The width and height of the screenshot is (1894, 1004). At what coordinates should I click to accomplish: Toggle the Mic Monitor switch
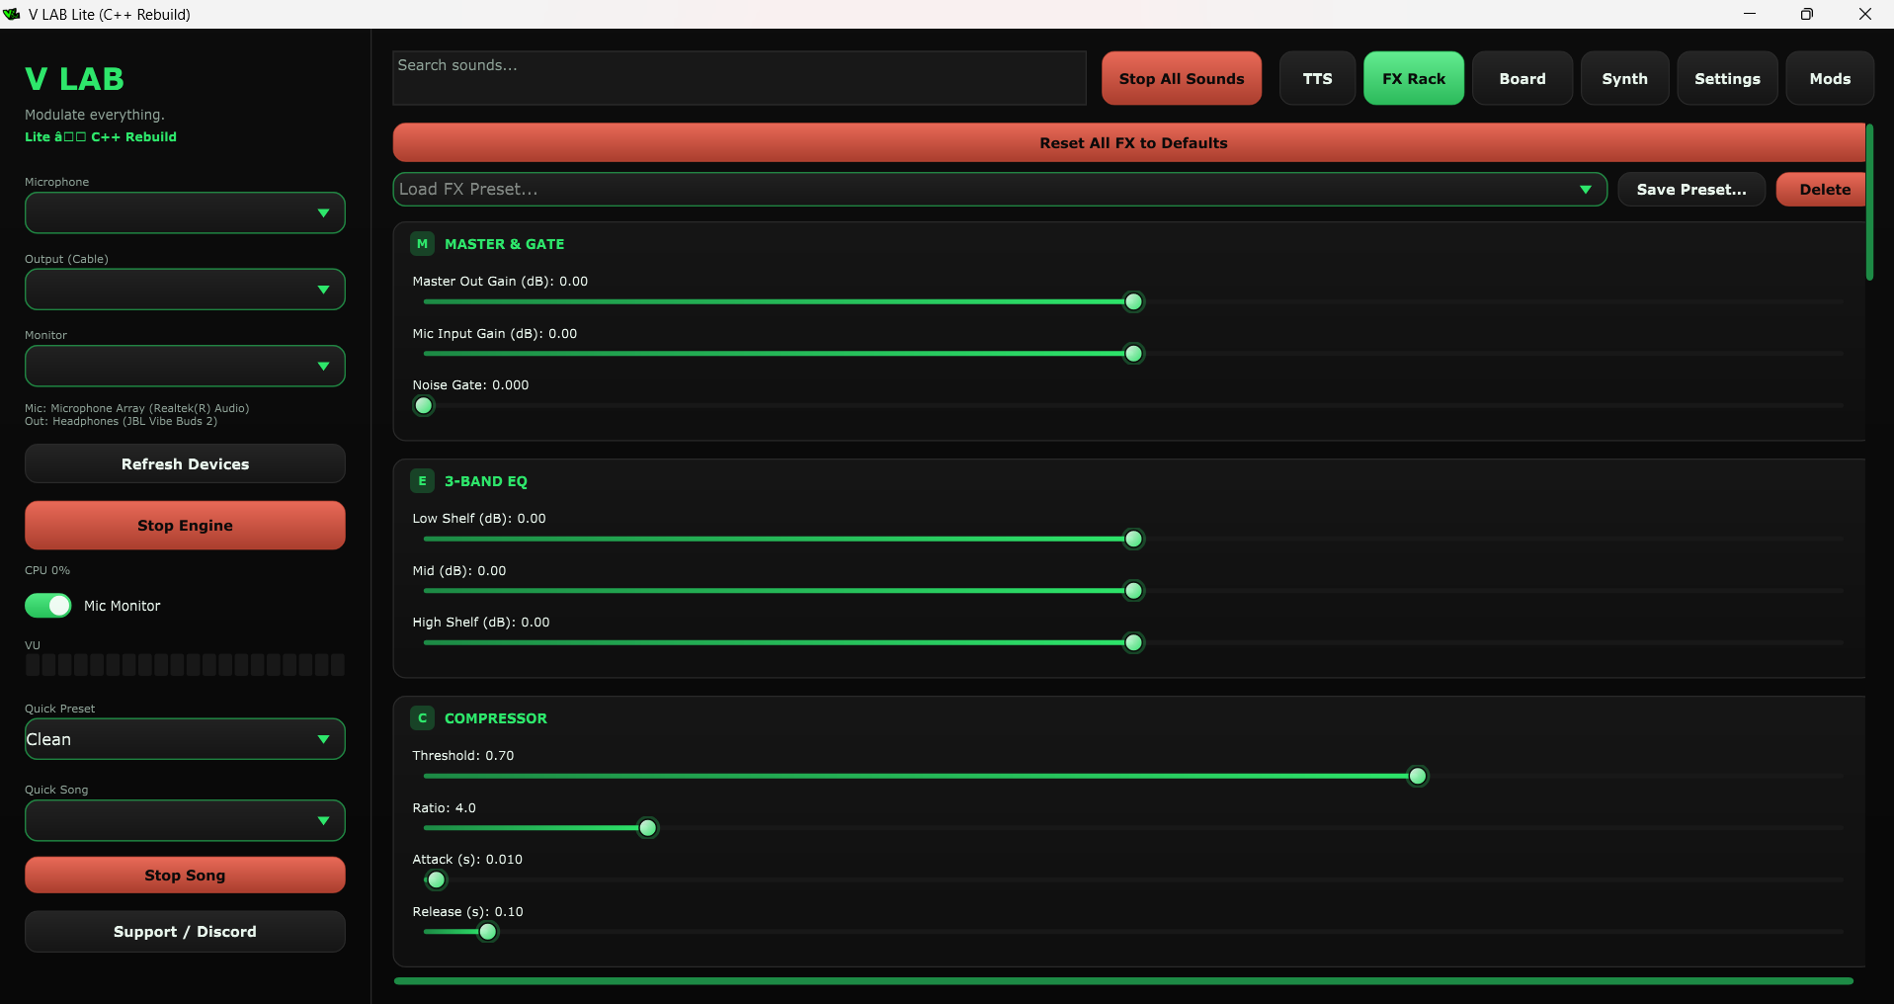pos(48,606)
